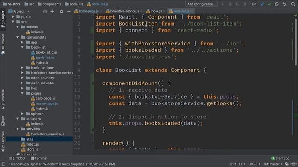Open the 2: Favorites side tool window
Screen dimensions: 298x167
tap(3, 141)
